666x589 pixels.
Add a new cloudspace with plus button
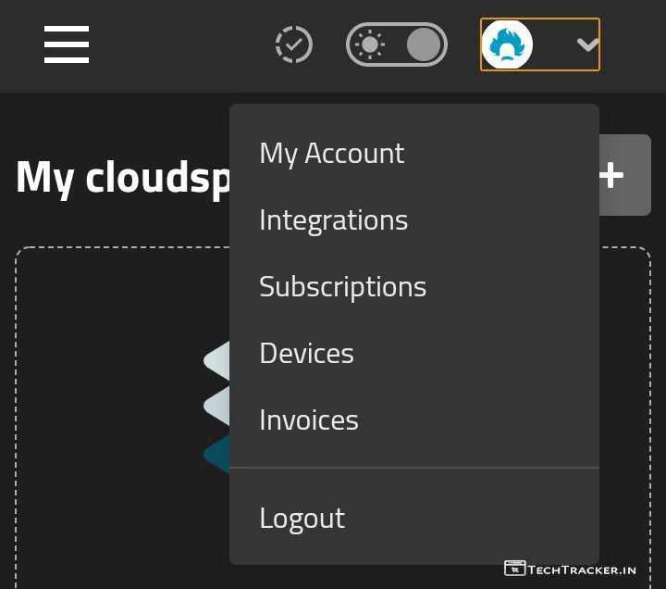click(x=625, y=175)
